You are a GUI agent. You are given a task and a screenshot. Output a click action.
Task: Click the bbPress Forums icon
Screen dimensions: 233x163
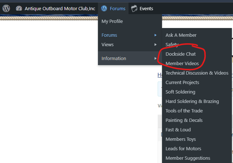pyautogui.click(x=104, y=8)
